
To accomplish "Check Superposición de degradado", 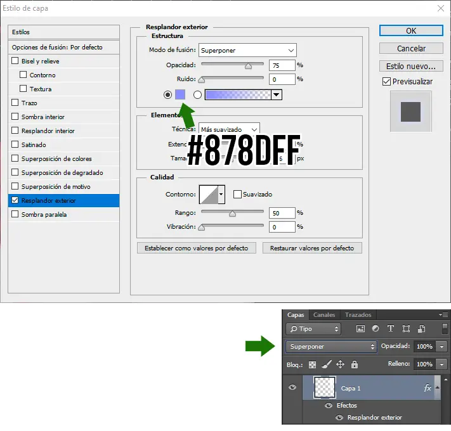I will (15, 172).
